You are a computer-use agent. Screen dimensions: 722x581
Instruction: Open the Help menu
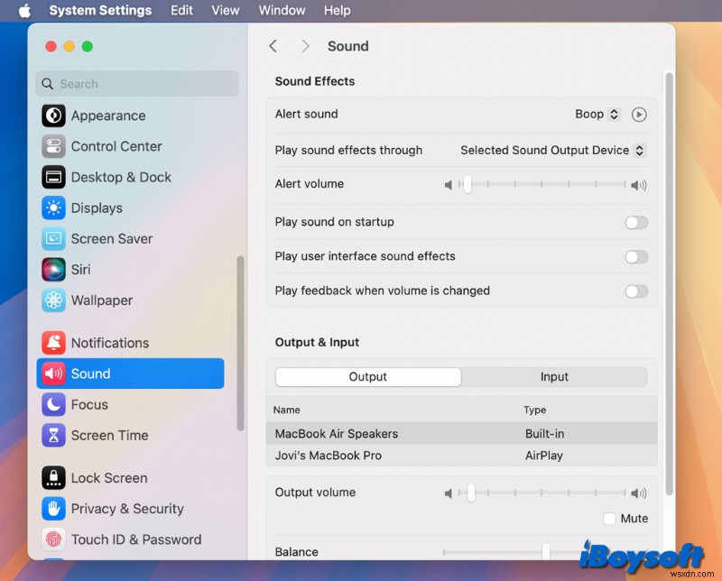pyautogui.click(x=337, y=10)
